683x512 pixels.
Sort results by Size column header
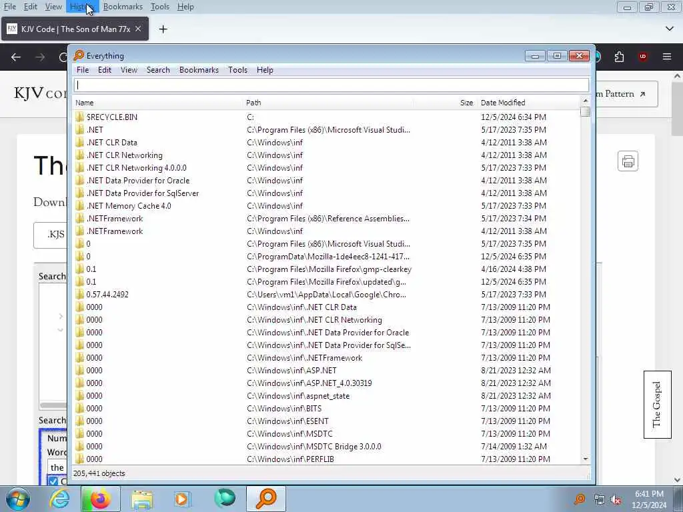466,103
